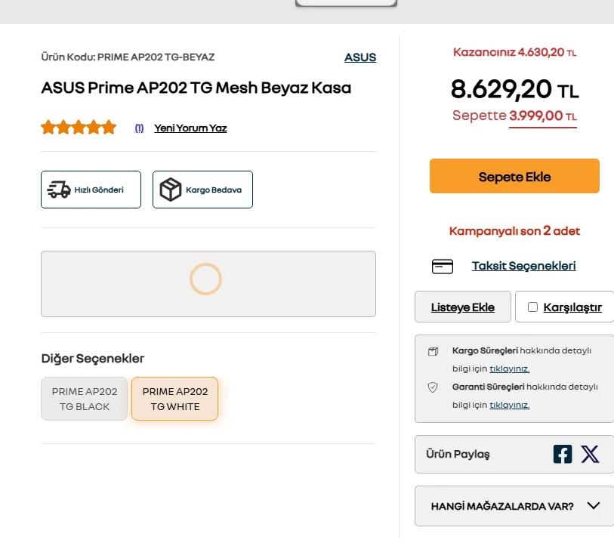Click the Diğer Seçenekler heading
This screenshot has height=546, width=614.
click(x=93, y=359)
